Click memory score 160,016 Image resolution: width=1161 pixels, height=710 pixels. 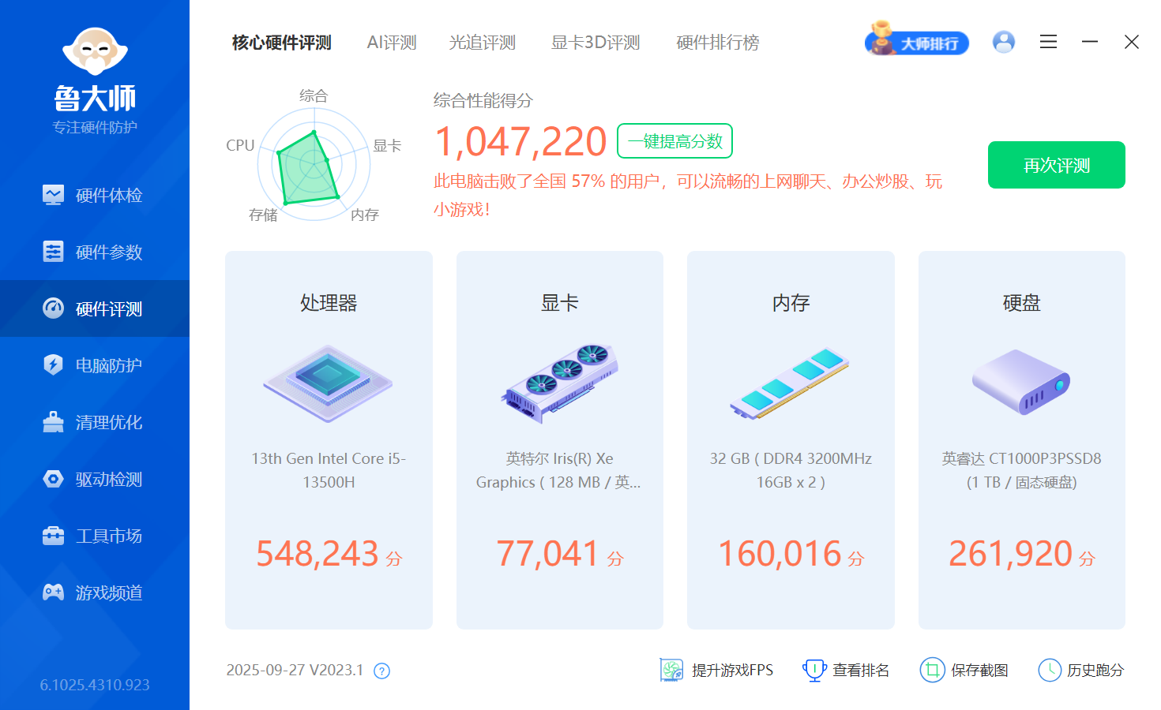point(780,554)
